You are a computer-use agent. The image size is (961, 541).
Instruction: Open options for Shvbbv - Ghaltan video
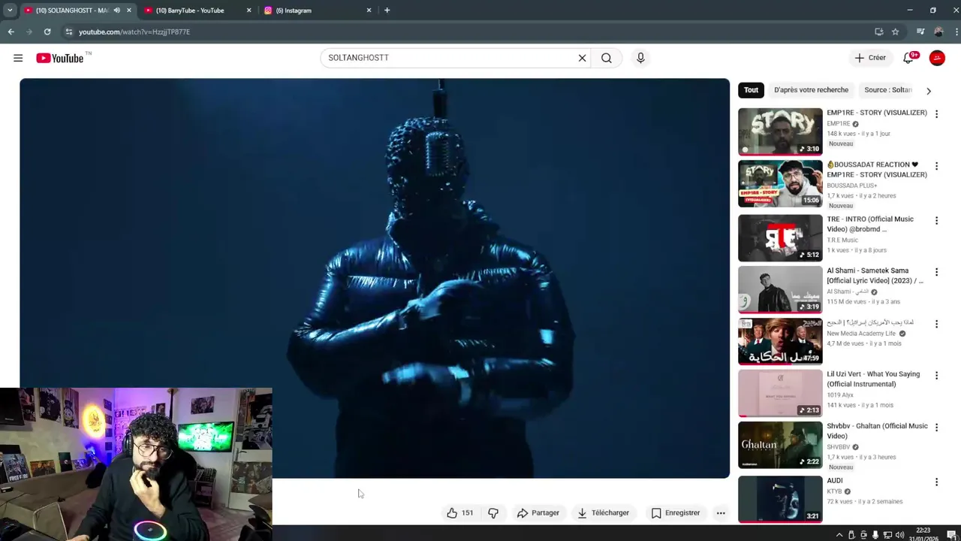(x=936, y=428)
